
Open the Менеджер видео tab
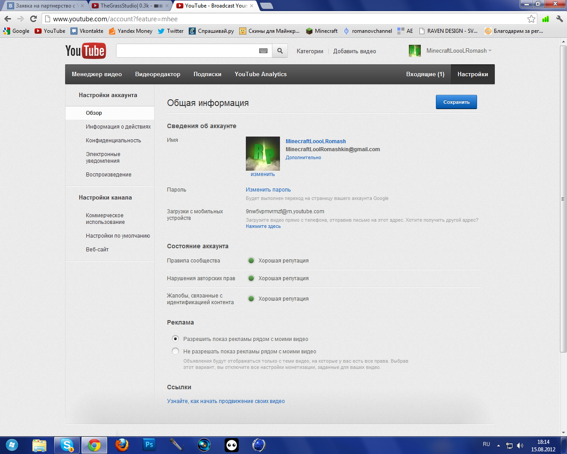[x=97, y=74]
